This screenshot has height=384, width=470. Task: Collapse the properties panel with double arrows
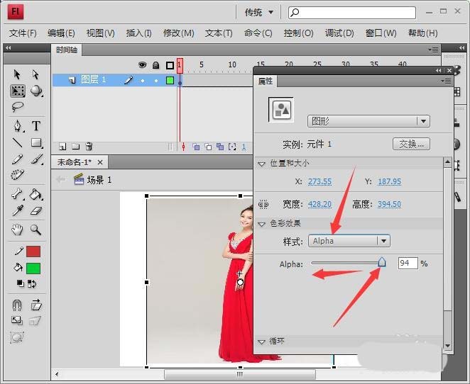pyautogui.click(x=439, y=70)
